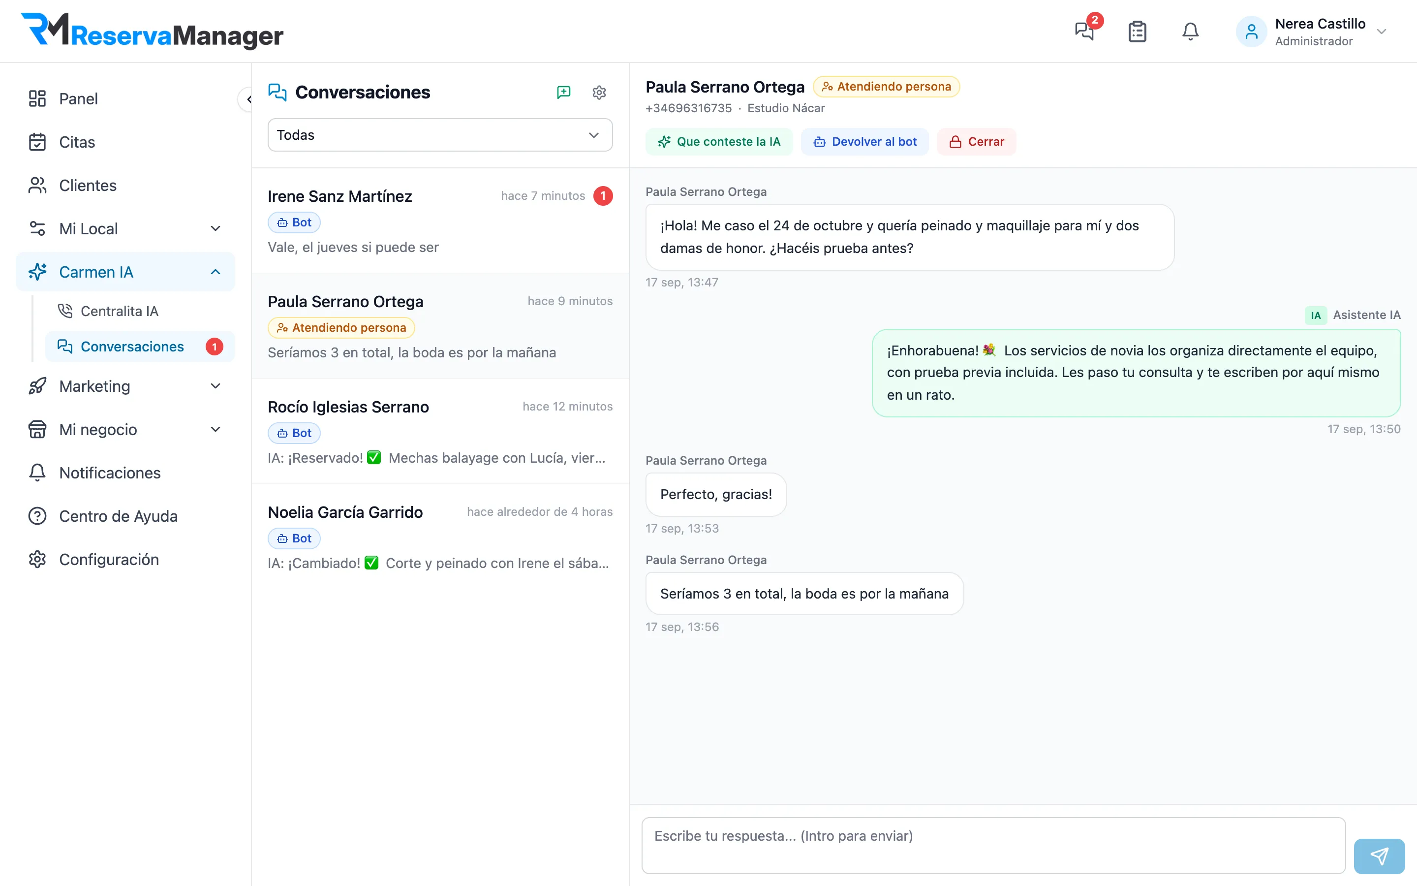
Task: Open the Todas filter dropdown
Action: point(440,135)
